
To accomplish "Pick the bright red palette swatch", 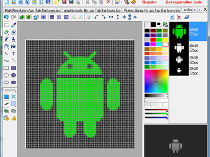I will [153, 40].
